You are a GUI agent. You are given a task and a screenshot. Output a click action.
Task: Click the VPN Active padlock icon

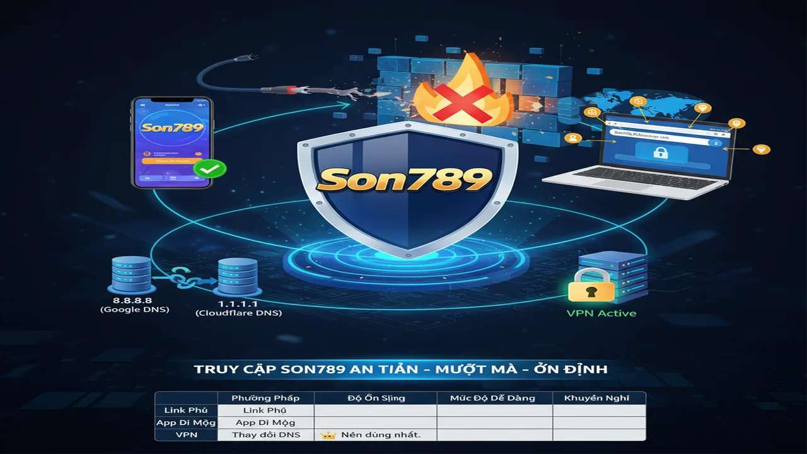click(591, 286)
